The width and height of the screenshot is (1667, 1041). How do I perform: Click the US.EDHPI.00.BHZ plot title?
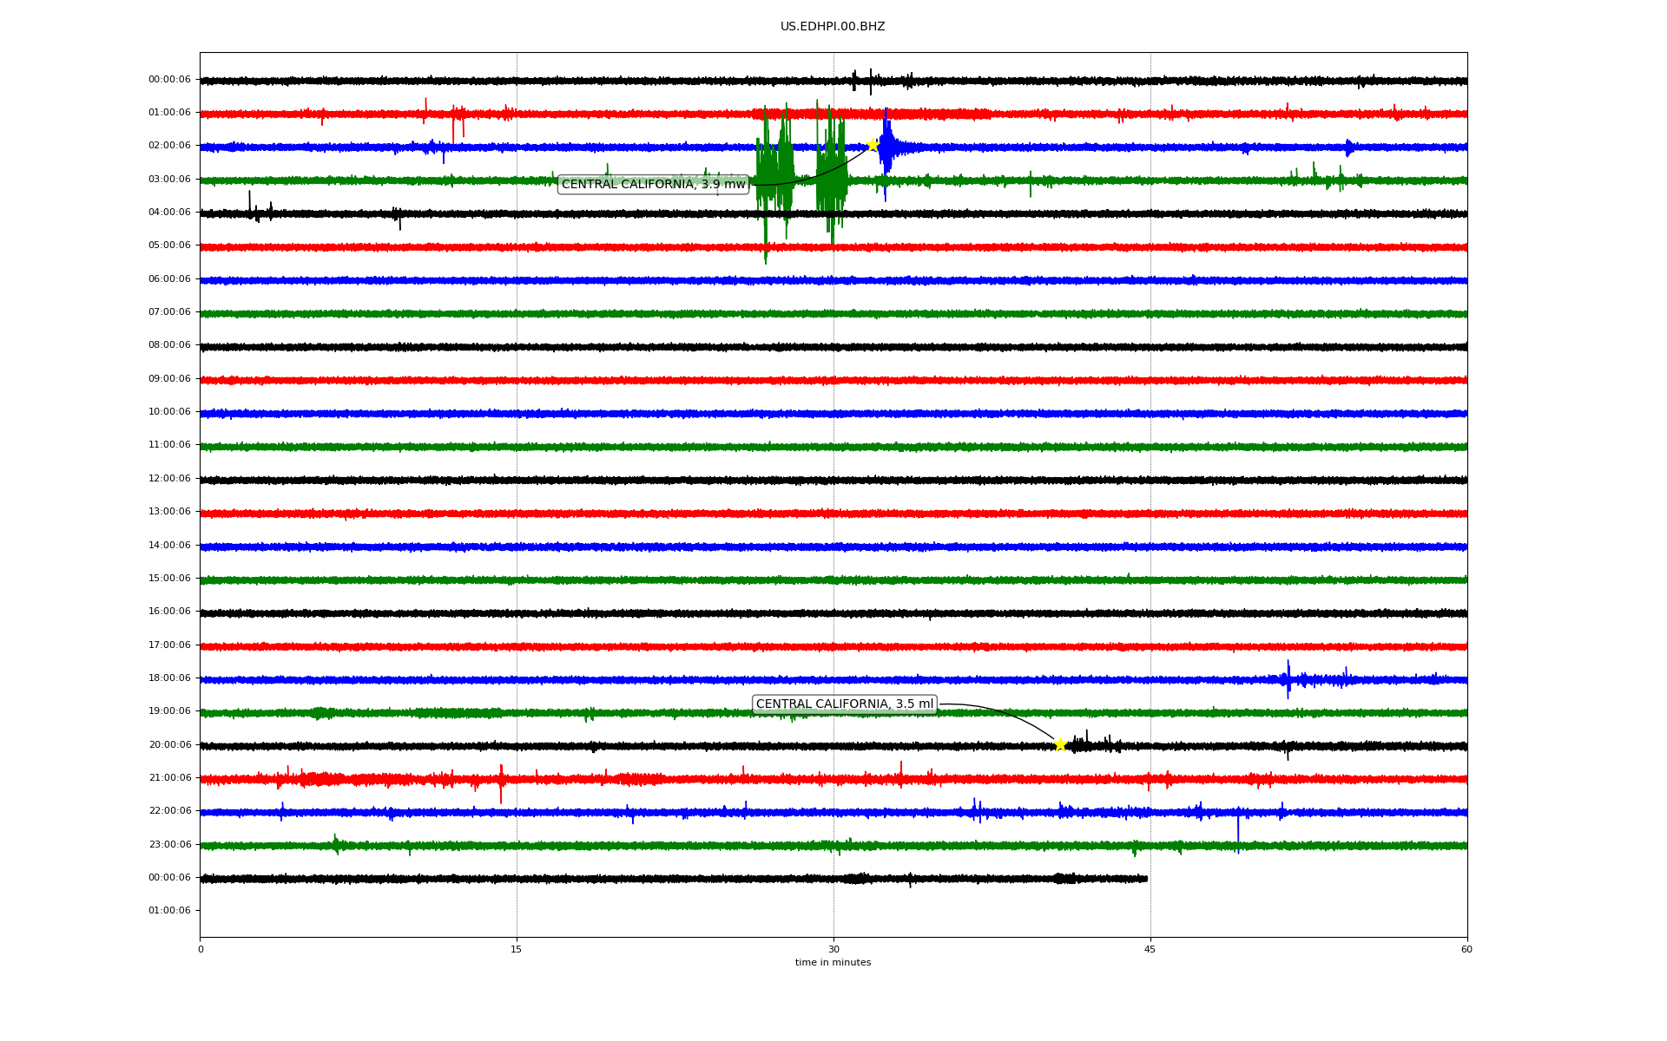[833, 27]
